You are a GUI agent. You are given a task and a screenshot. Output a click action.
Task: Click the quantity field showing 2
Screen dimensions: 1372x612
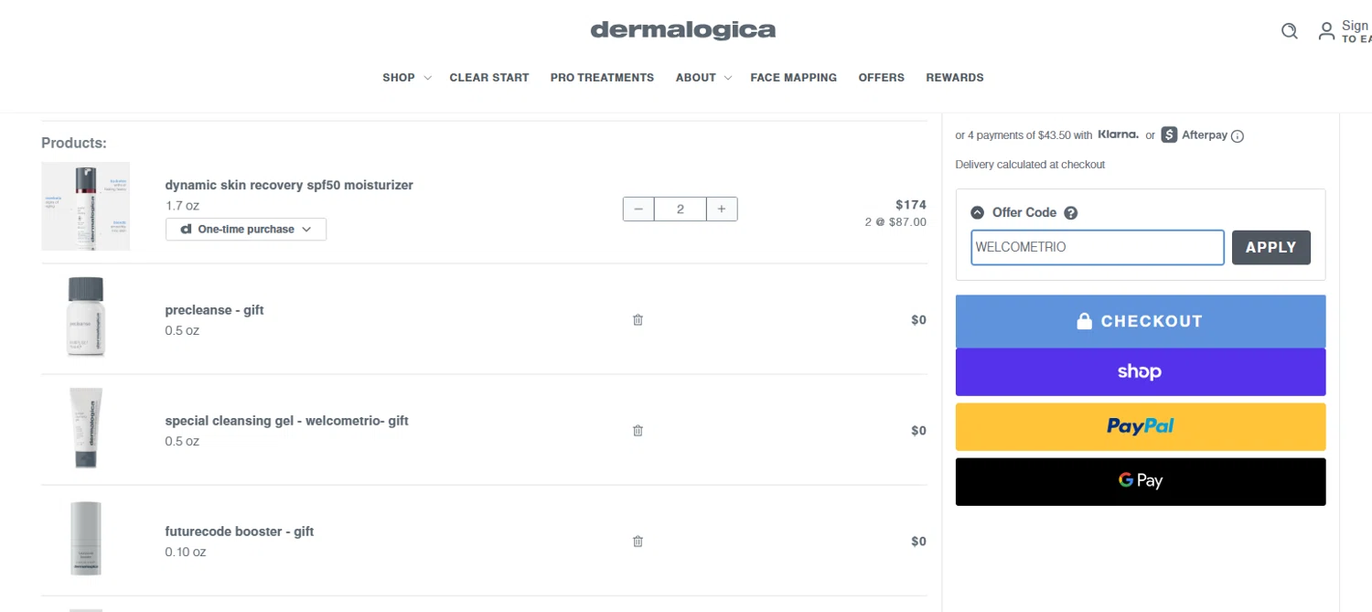point(681,209)
